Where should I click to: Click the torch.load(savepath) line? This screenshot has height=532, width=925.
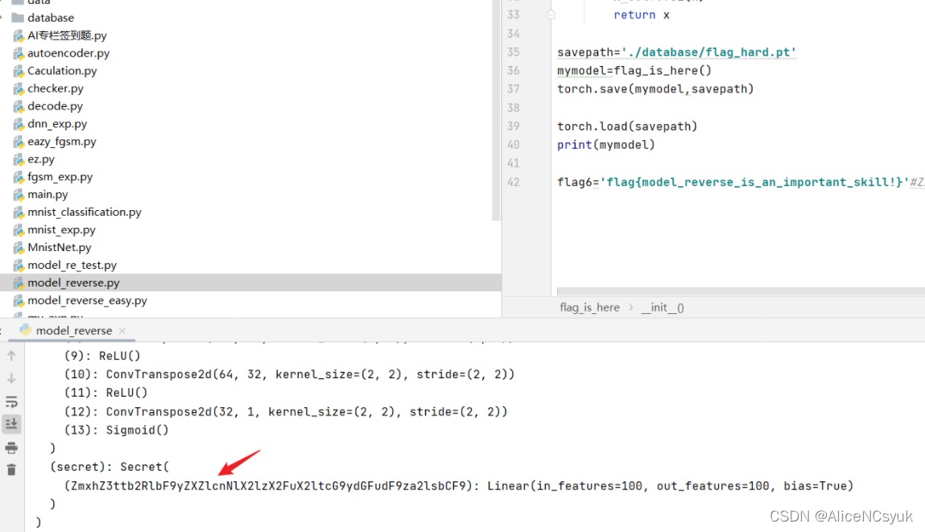(627, 126)
